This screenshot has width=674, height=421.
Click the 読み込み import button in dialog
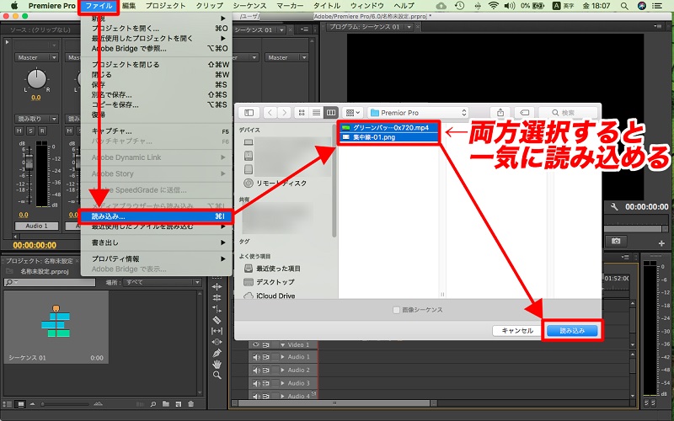point(572,330)
